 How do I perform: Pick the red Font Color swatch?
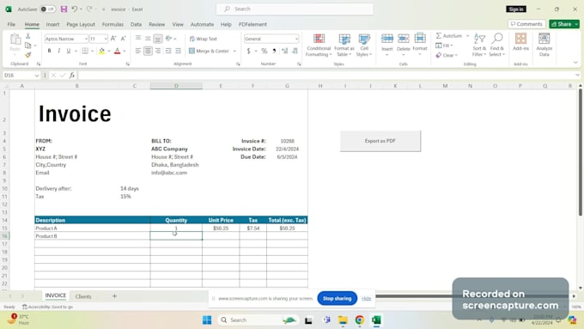(117, 51)
